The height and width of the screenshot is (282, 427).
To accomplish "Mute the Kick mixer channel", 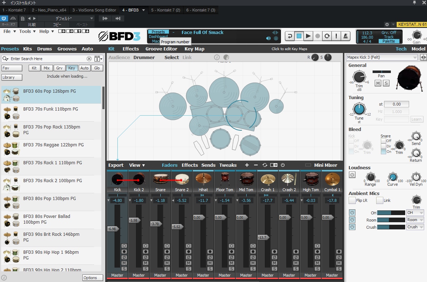I will pyautogui.click(x=124, y=263).
